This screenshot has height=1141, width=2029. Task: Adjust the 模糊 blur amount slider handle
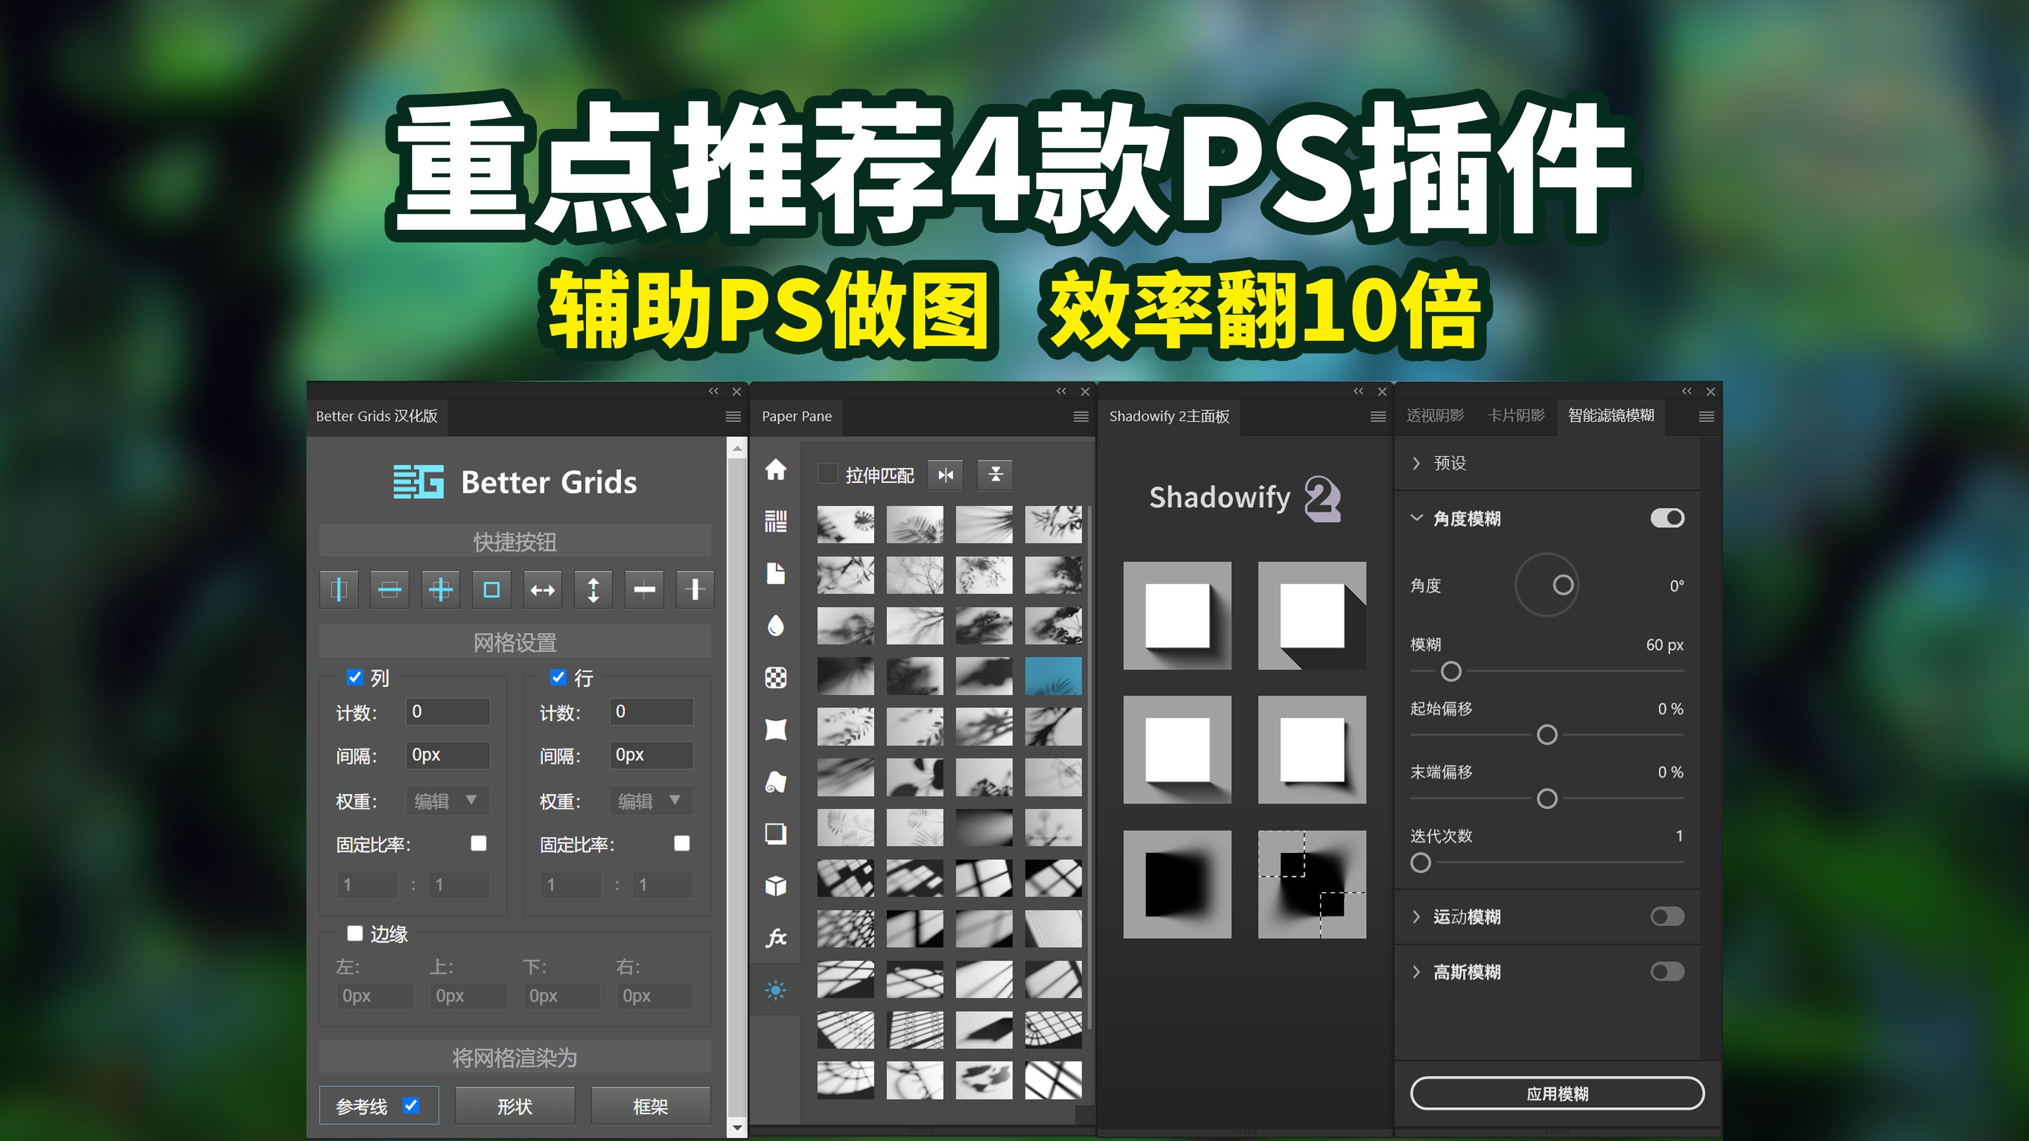(x=1451, y=671)
